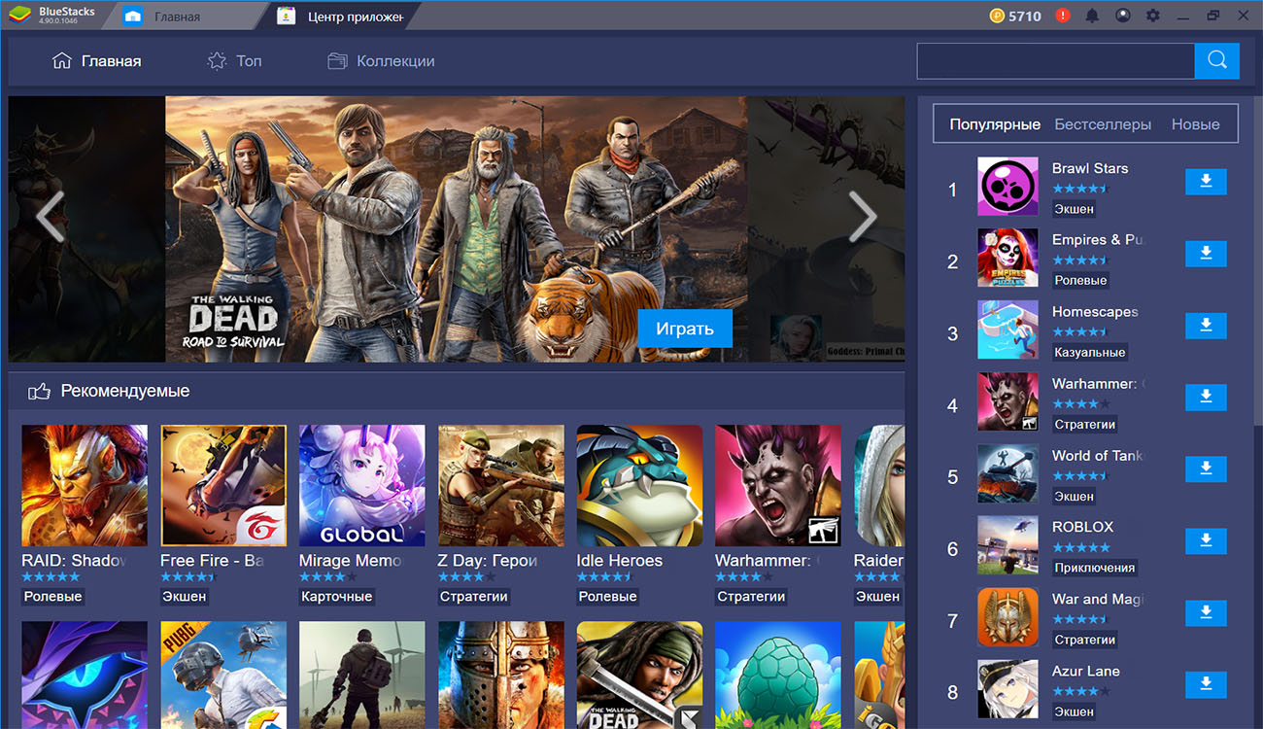
Task: Go to previous banner with left arrow
Action: 50,216
